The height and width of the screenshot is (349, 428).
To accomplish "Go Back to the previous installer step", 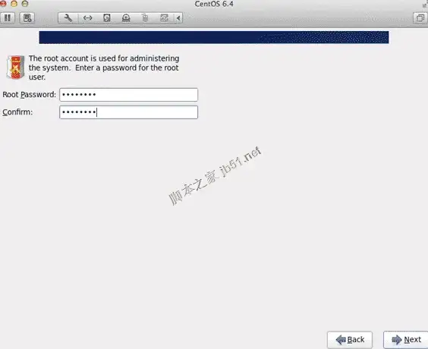I will 350,340.
